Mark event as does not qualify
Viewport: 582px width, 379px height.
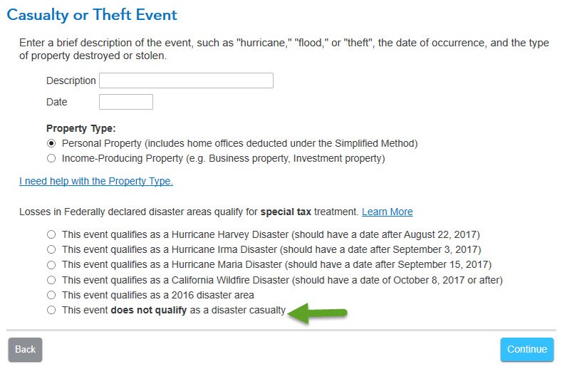tap(51, 310)
